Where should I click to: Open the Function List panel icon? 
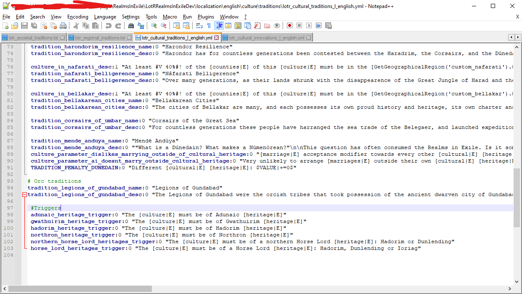[257, 26]
